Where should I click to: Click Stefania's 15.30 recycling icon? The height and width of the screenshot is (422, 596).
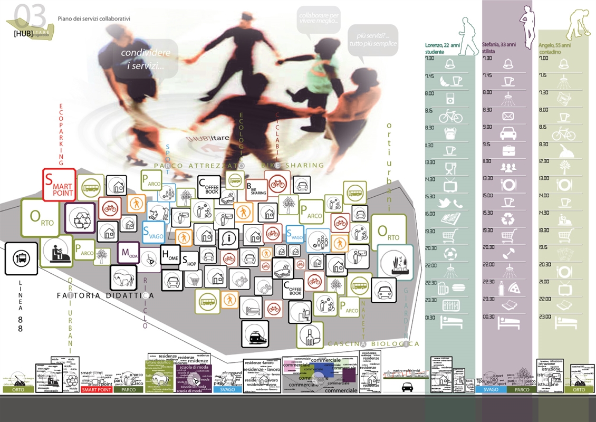(x=508, y=219)
